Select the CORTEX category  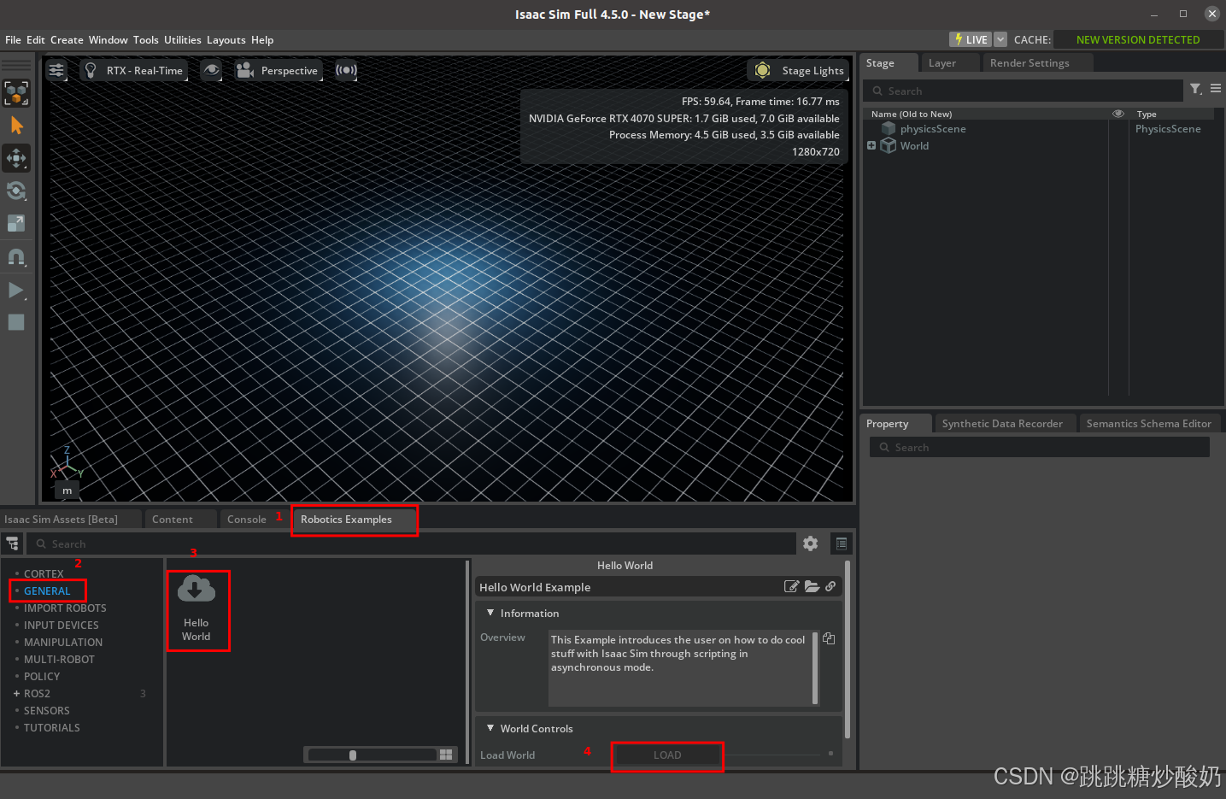[44, 574]
